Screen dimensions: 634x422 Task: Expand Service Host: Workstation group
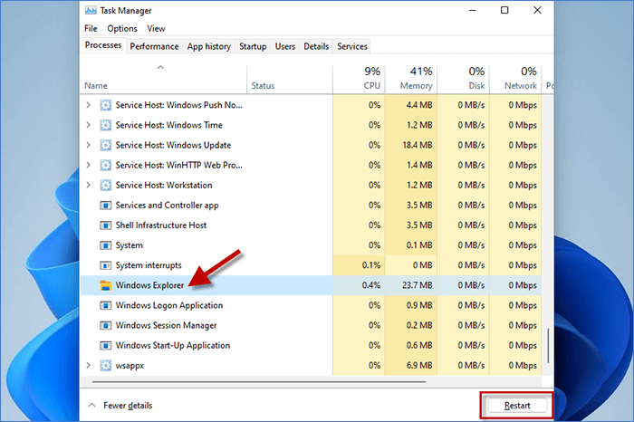pos(88,185)
